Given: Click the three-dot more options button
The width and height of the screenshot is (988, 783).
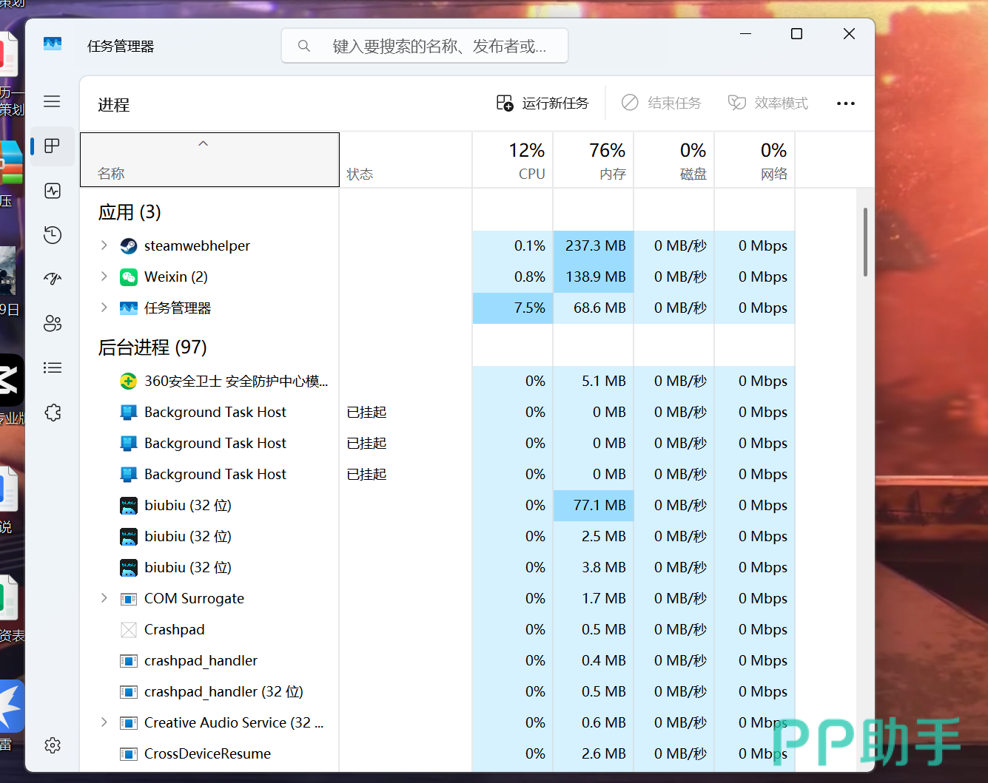Looking at the screenshot, I should (x=845, y=104).
